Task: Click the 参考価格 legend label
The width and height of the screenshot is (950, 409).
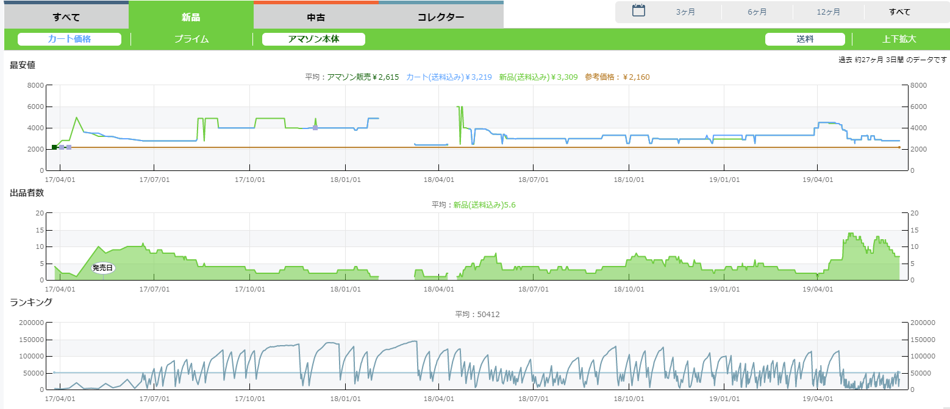Action: (617, 77)
